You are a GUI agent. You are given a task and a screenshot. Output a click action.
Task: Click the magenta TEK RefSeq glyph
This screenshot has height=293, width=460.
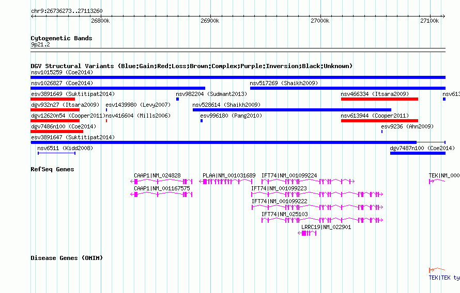tap(437, 182)
